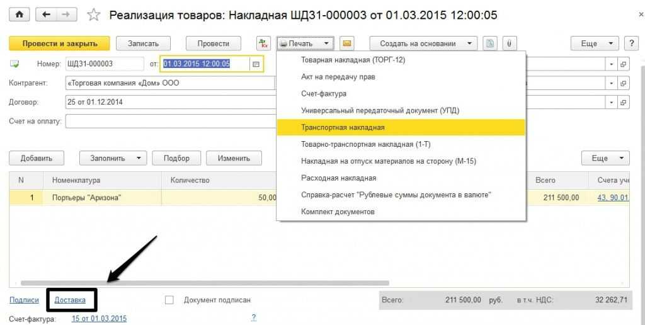Go to the home page icon
The image size is (645, 325).
pyautogui.click(x=20, y=15)
